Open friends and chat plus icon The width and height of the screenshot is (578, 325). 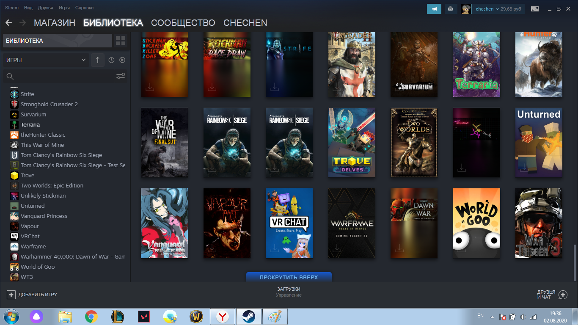point(563,295)
